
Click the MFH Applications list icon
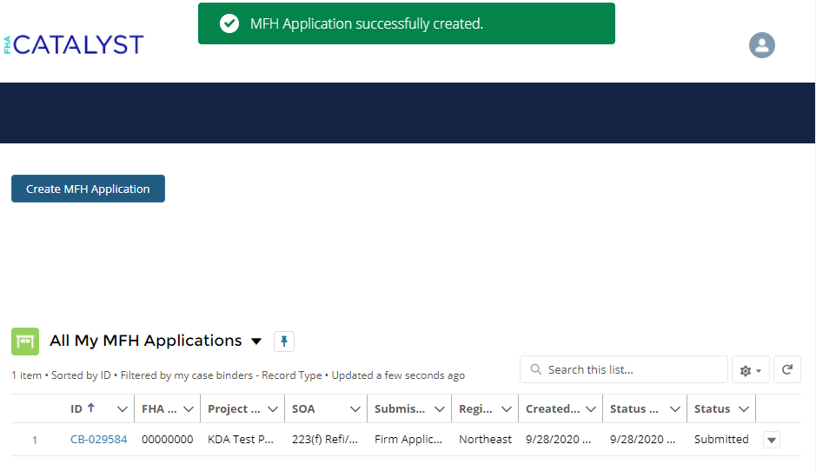coord(25,342)
